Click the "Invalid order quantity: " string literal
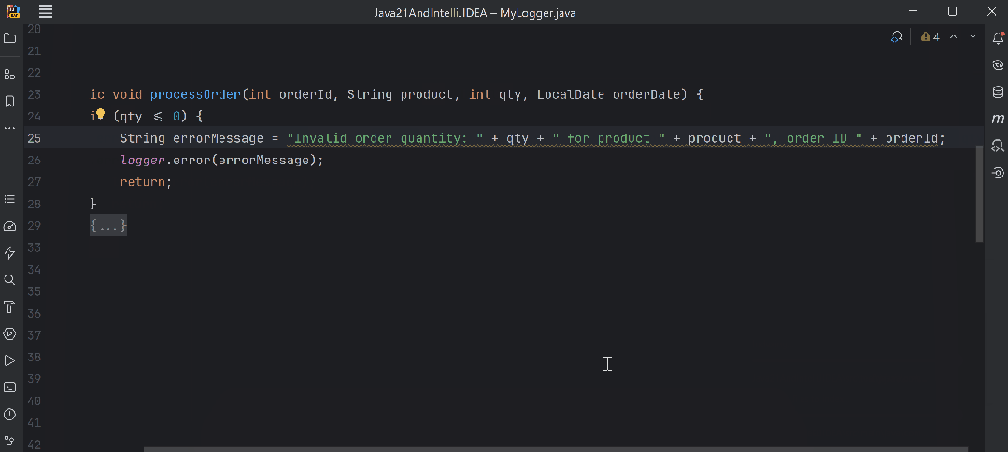 point(385,138)
